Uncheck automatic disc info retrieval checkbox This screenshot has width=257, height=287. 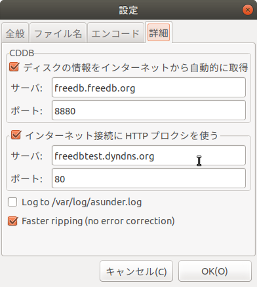tap(14, 67)
